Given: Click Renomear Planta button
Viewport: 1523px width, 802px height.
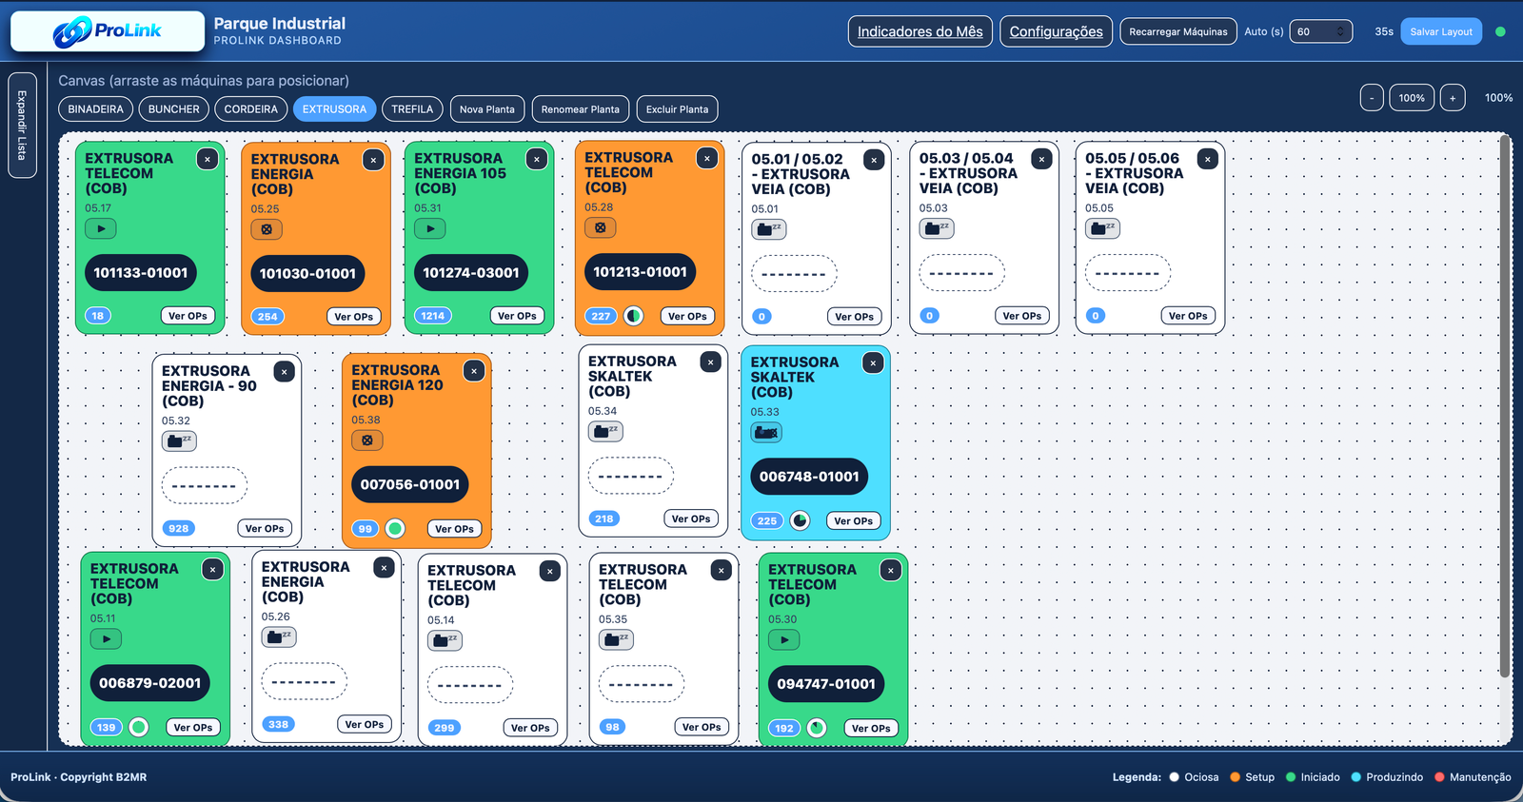Looking at the screenshot, I should (581, 109).
